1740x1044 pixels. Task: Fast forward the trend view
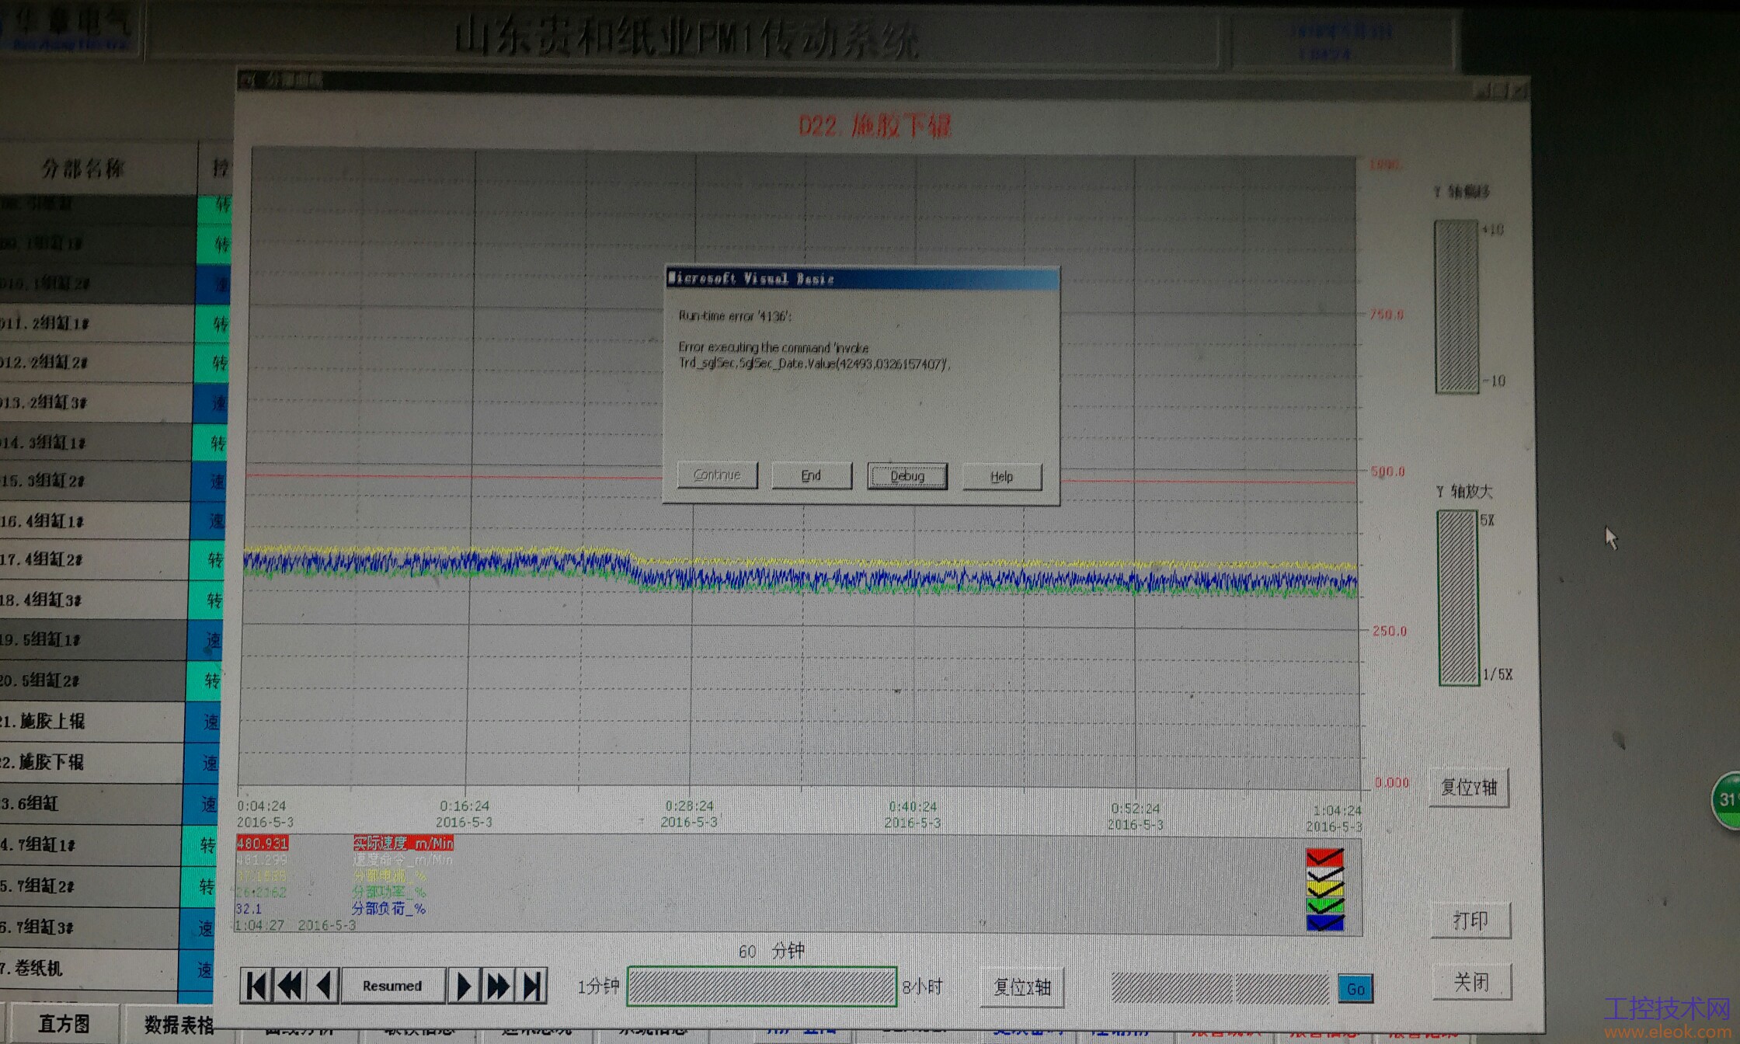coord(497,987)
